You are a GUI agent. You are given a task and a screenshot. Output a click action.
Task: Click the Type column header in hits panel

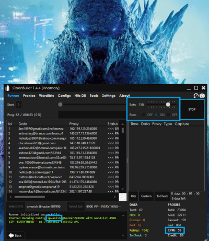(168, 124)
